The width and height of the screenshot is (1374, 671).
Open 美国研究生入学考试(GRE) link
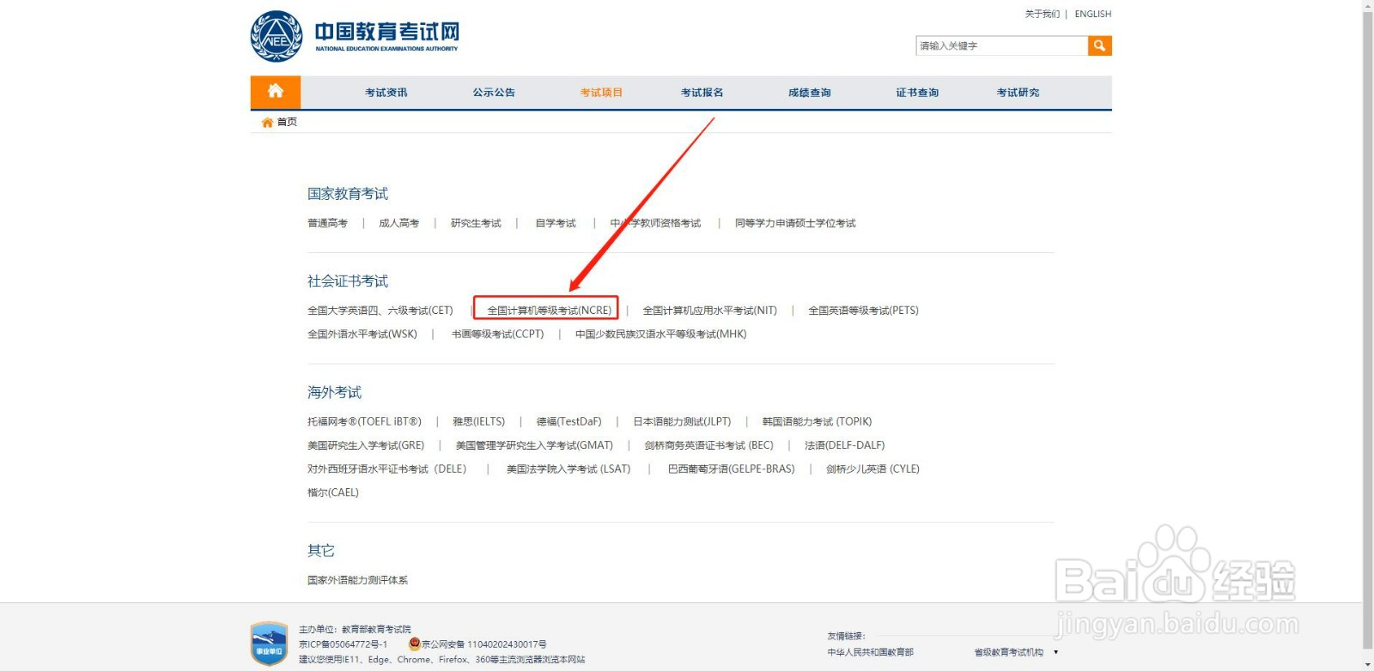click(x=366, y=445)
